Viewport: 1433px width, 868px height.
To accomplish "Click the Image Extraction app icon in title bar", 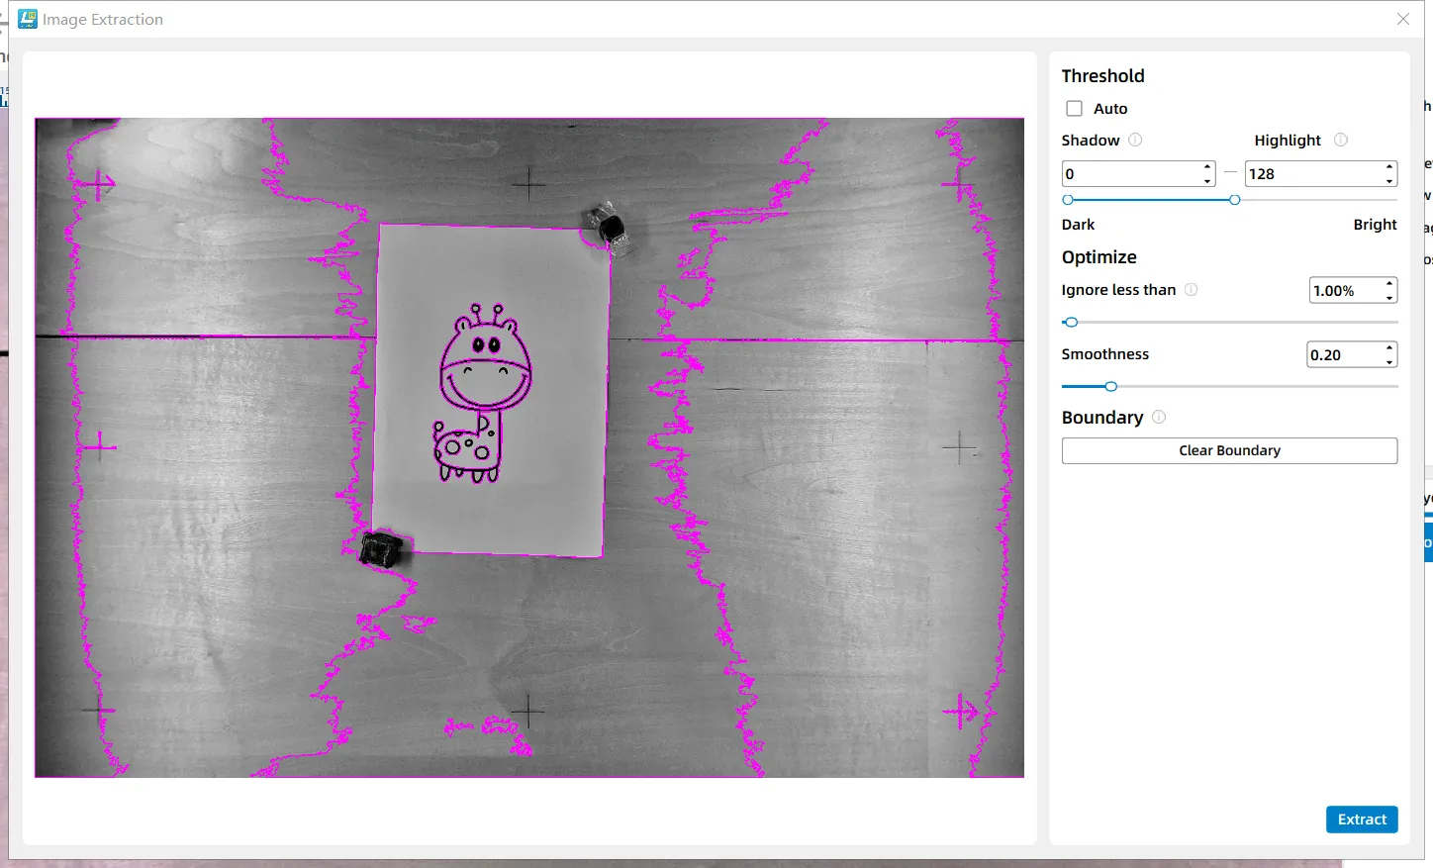I will point(28,19).
